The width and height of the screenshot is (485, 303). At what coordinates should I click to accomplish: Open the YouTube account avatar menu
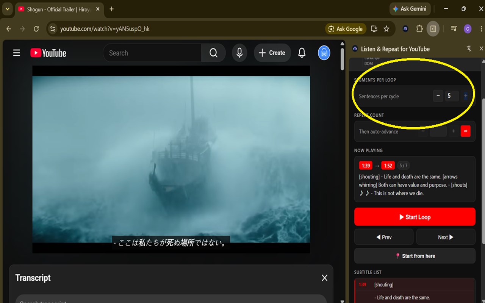[x=324, y=53]
